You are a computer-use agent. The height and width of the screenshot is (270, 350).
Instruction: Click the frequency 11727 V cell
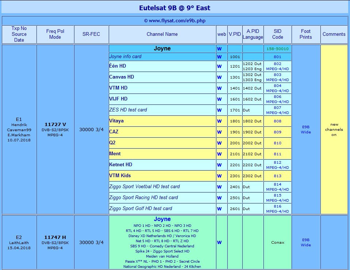pos(55,129)
